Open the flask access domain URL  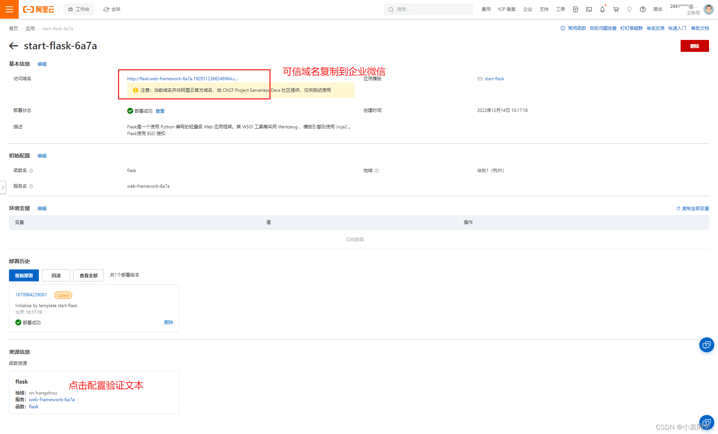point(182,79)
